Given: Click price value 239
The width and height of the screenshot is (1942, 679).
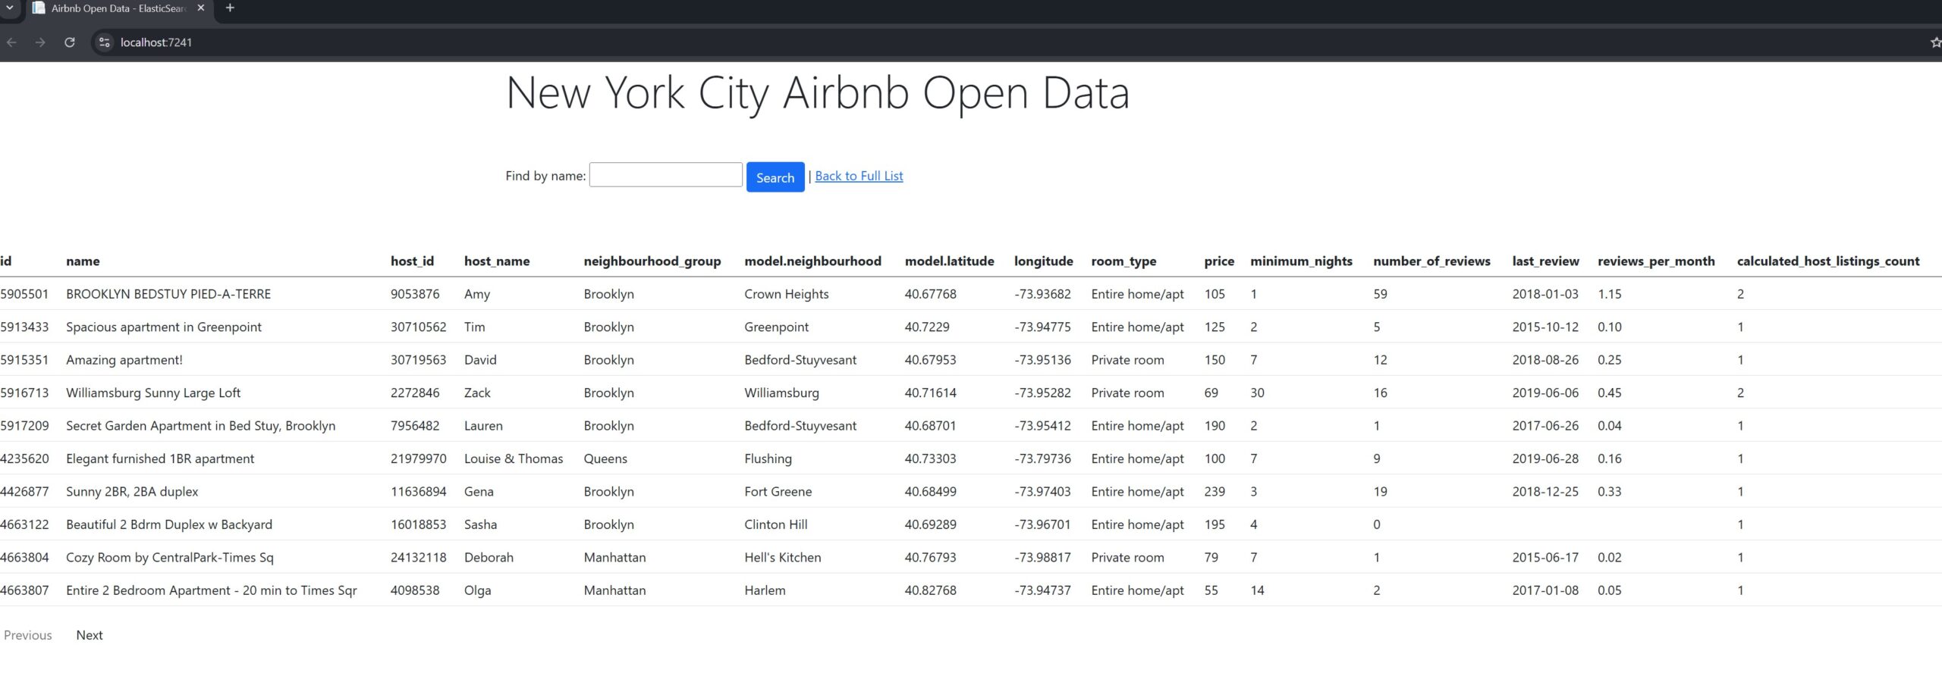Looking at the screenshot, I should (1215, 491).
